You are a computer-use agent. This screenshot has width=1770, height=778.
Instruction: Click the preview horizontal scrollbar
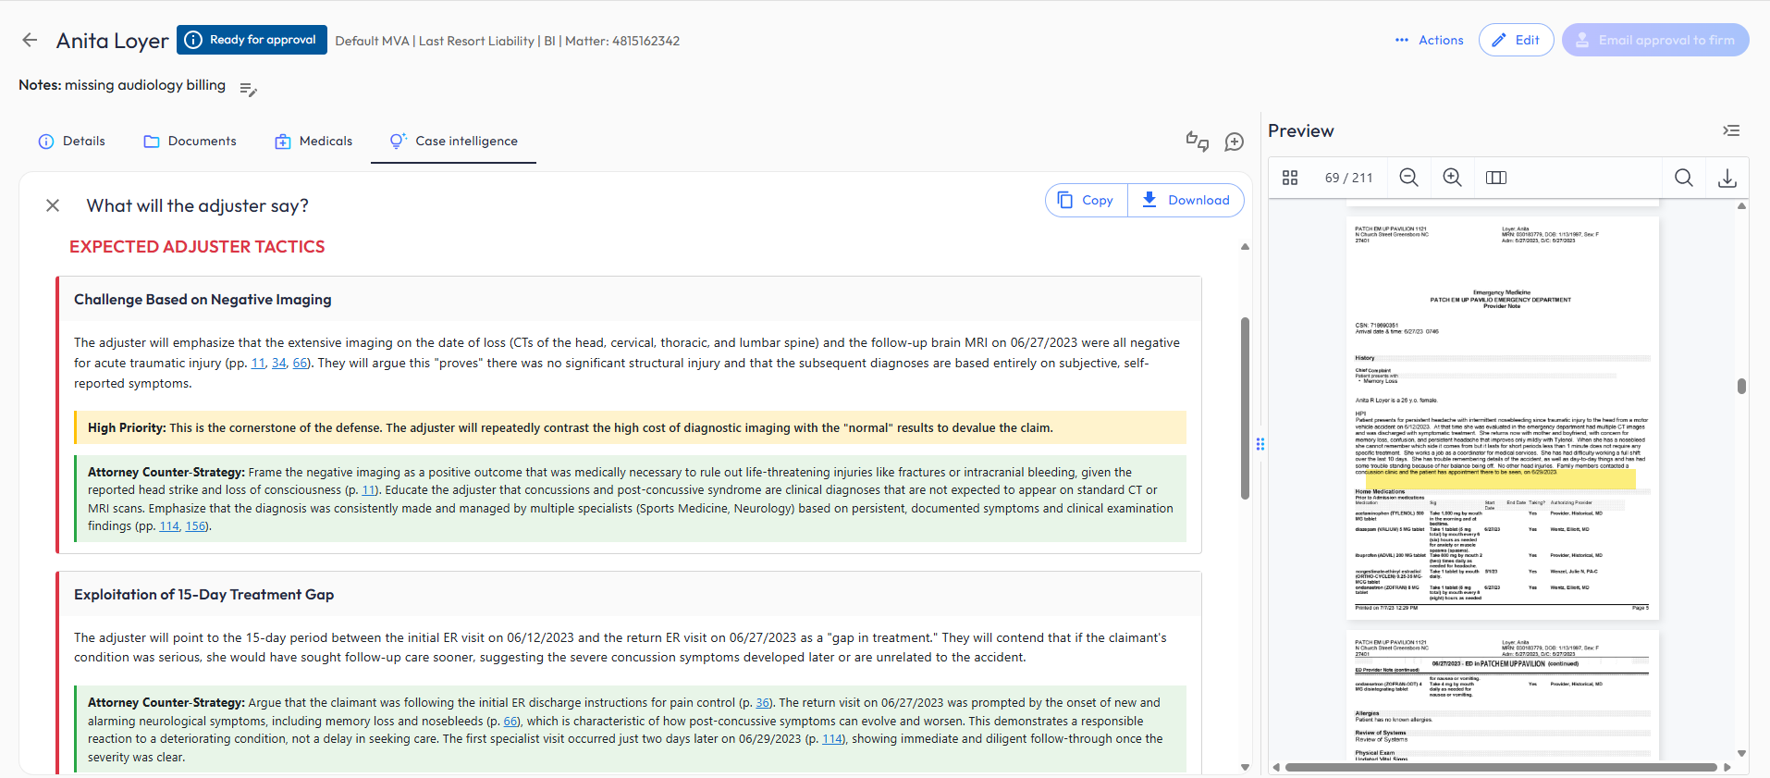pyautogui.click(x=1500, y=767)
